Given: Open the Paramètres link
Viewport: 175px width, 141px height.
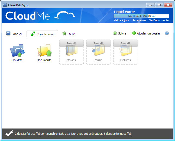Looking at the screenshot, I should [x=139, y=20].
